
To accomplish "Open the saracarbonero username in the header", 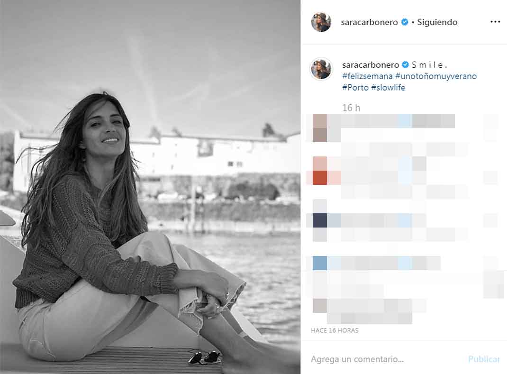I will [x=369, y=22].
